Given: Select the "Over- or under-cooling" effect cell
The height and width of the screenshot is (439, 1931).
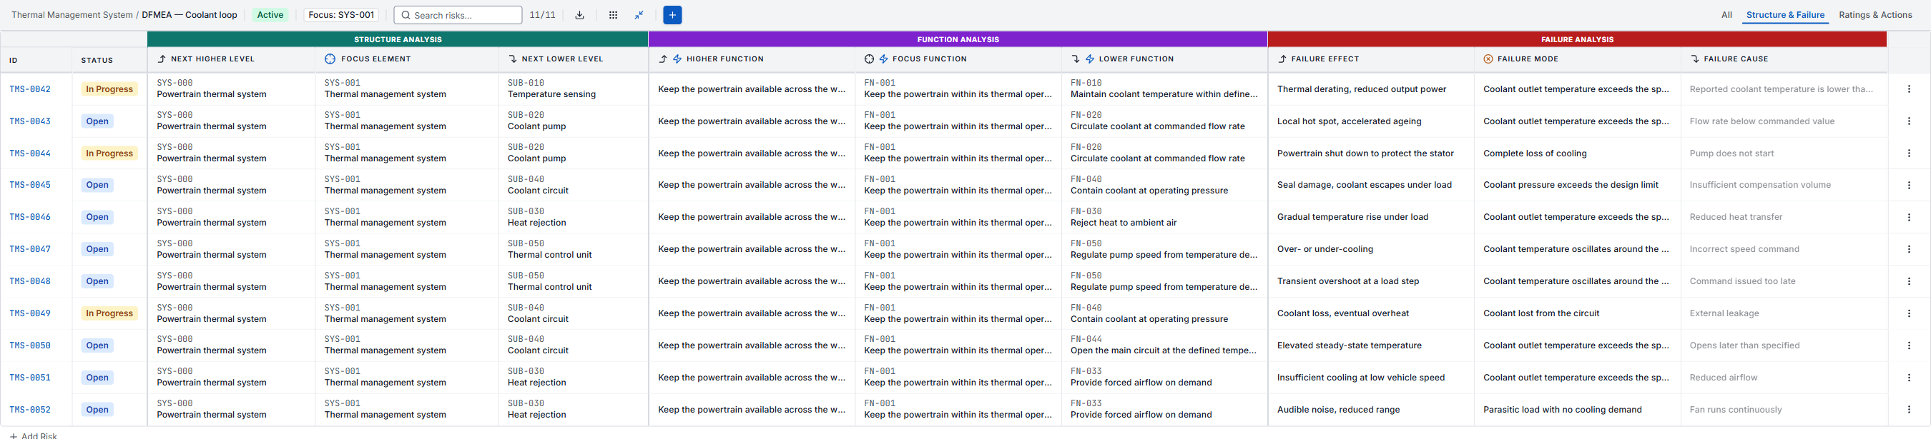Looking at the screenshot, I should 1371,249.
